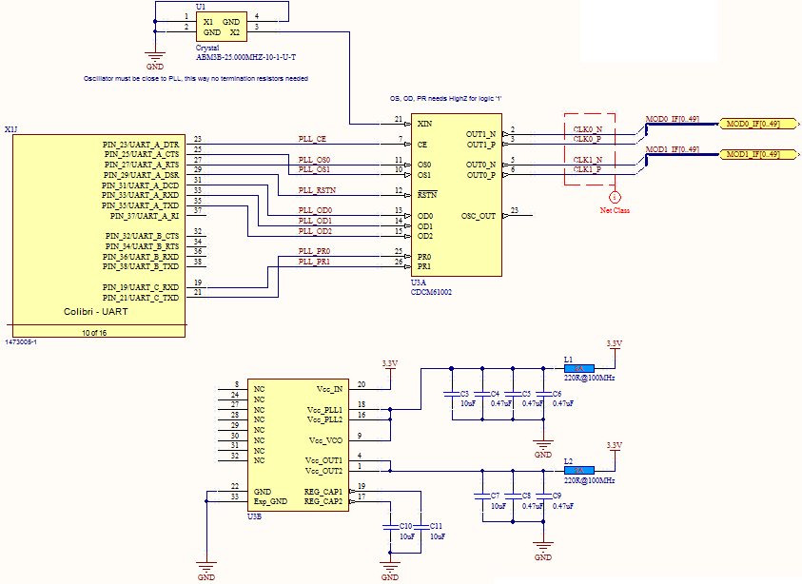Click the PIN_21/UART_C_TXD pin label

(141, 298)
